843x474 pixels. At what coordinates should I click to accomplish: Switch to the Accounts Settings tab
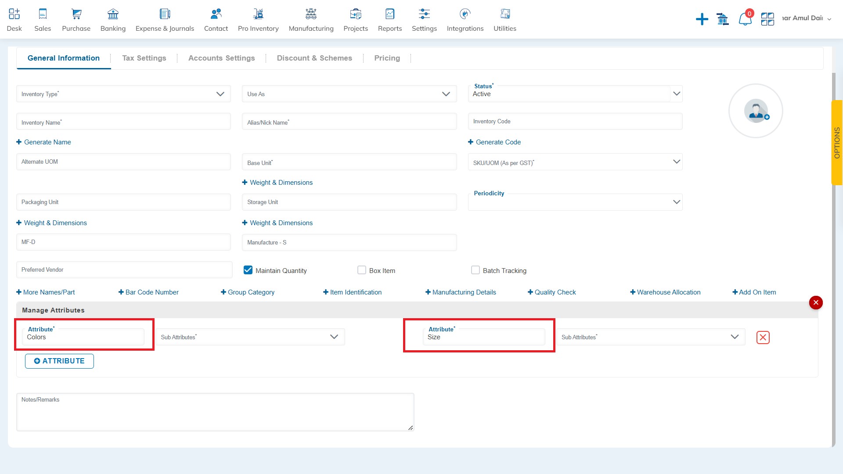221,58
